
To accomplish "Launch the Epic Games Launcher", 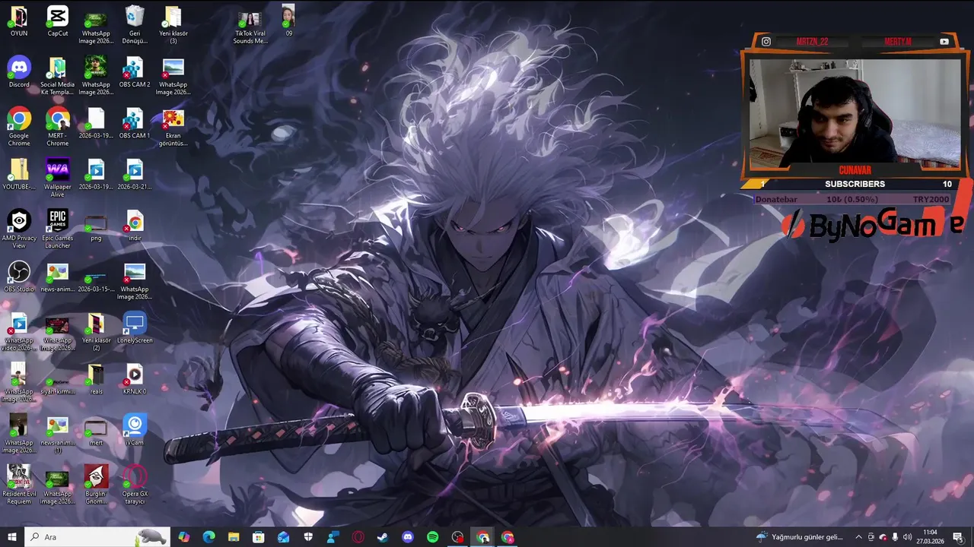I will click(x=58, y=229).
